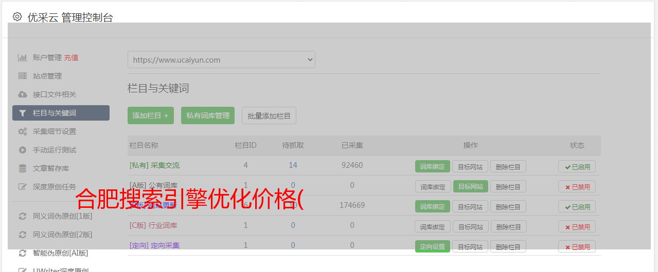
Task: Click 删除栏目 for the 公有词库 row
Action: click(x=508, y=186)
